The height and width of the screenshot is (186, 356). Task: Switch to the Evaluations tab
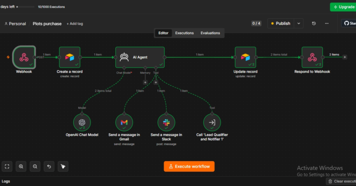point(210,33)
